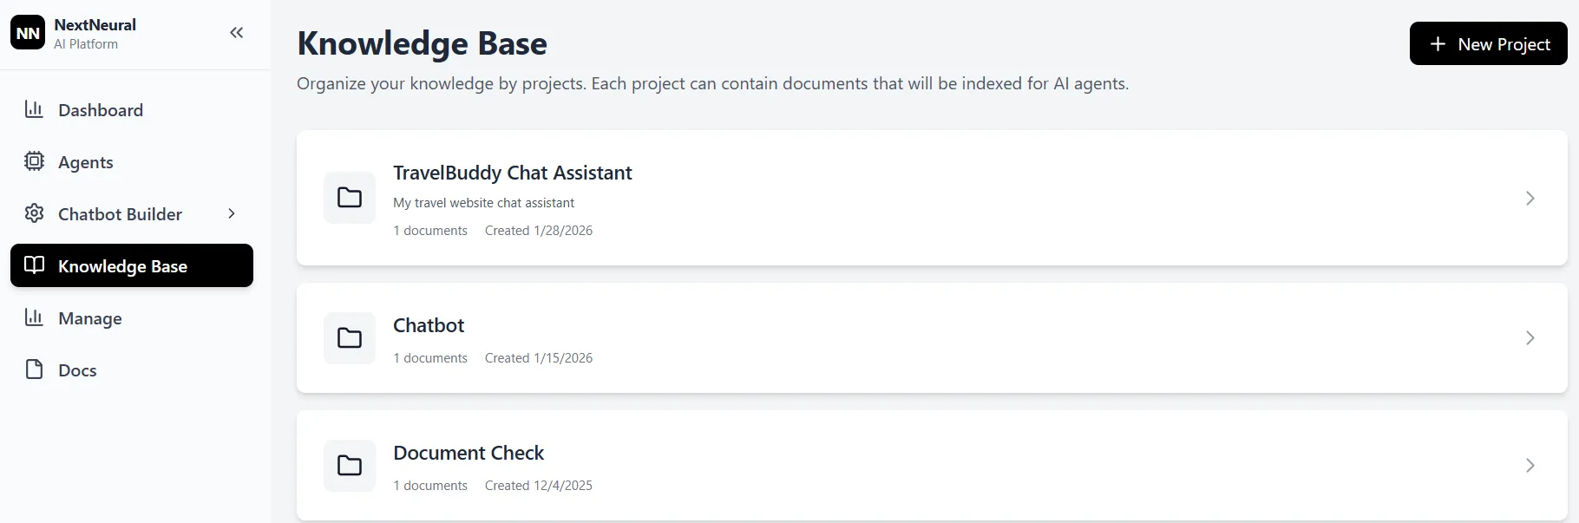The height and width of the screenshot is (523, 1579).
Task: Open the TravelBuddy Chat Assistant folder icon
Action: click(x=350, y=198)
